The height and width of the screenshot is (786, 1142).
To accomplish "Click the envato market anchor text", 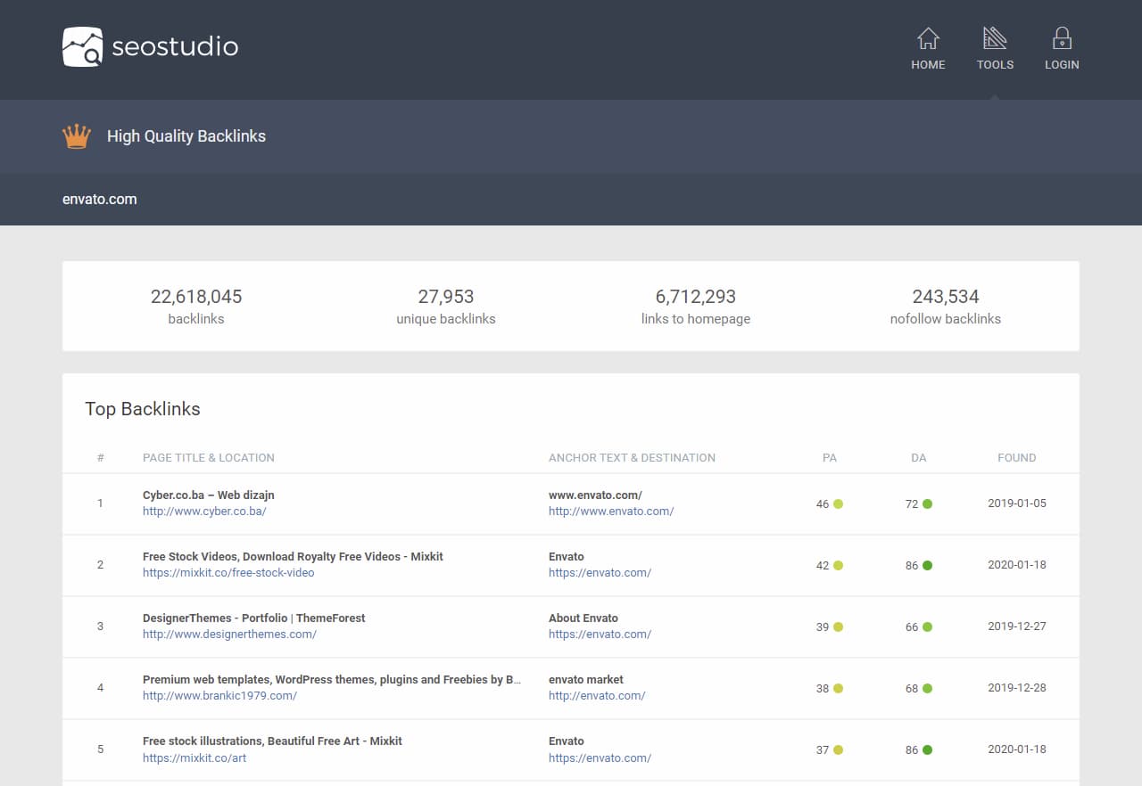I will (586, 680).
